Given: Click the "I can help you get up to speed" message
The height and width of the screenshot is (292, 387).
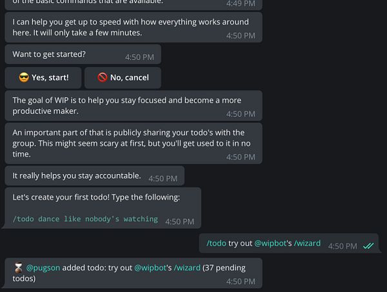Looking at the screenshot, I should [134, 27].
